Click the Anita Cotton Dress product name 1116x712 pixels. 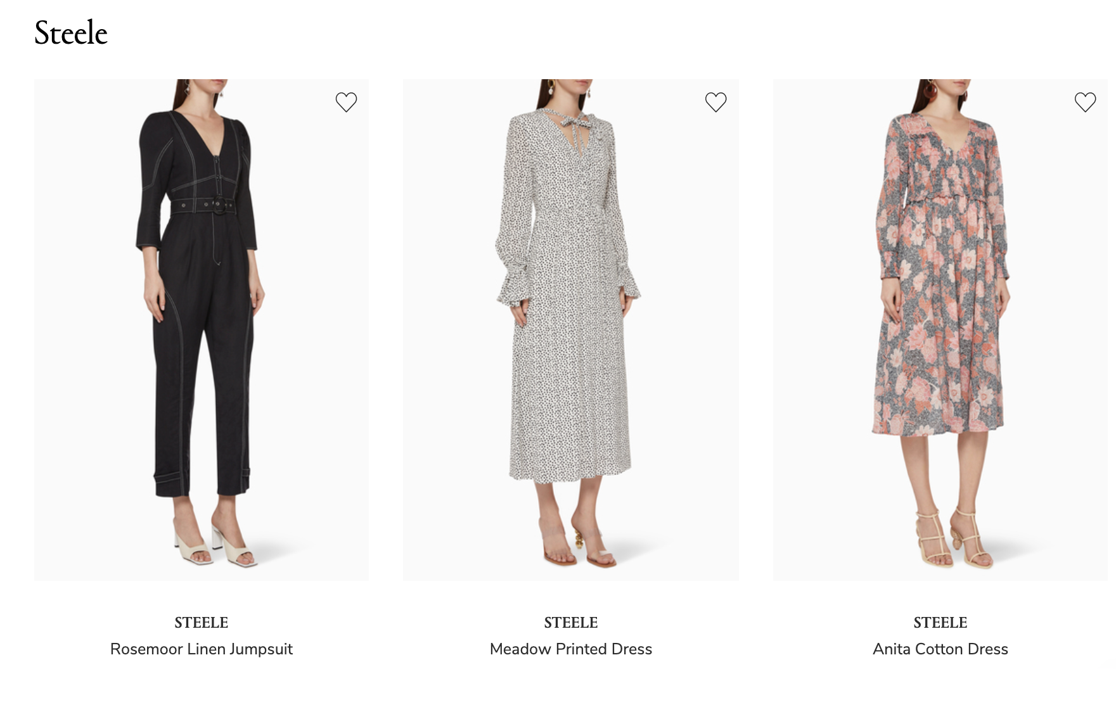pos(940,649)
